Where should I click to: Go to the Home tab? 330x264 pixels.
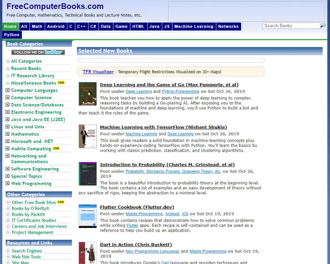[10, 27]
